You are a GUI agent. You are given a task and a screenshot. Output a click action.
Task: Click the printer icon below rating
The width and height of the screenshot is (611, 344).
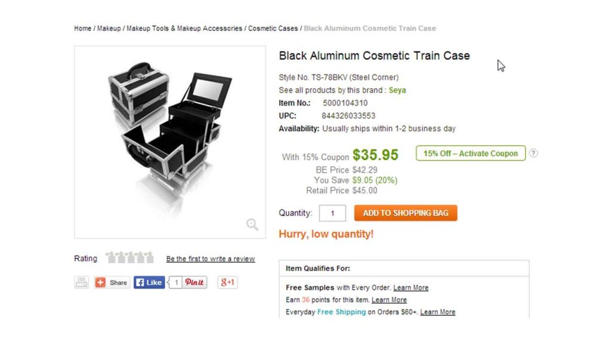tap(82, 282)
